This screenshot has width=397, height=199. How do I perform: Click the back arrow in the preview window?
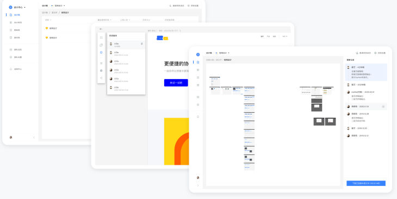[101, 29]
